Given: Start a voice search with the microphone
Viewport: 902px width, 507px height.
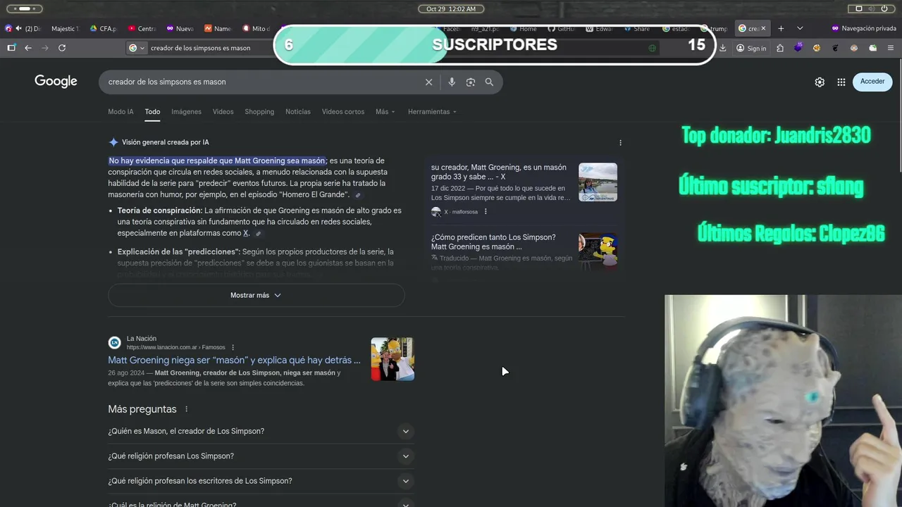Looking at the screenshot, I should pyautogui.click(x=452, y=82).
